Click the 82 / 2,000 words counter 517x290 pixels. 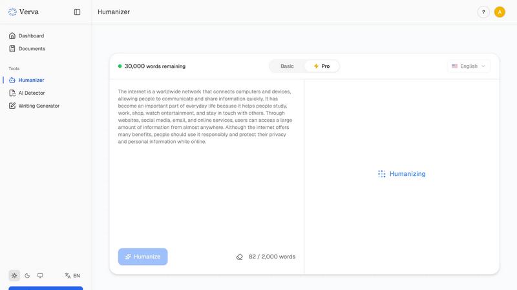272,256
